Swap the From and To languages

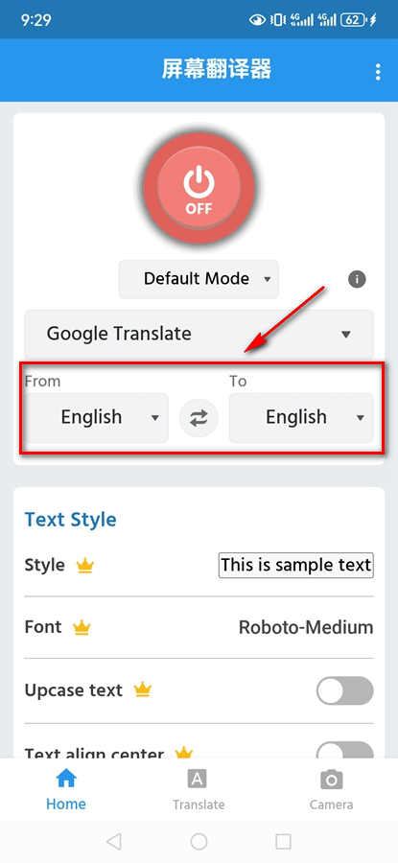click(199, 418)
